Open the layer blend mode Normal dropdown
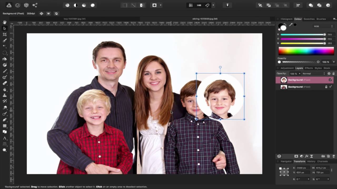The height and width of the screenshot is (189, 337). point(314,73)
